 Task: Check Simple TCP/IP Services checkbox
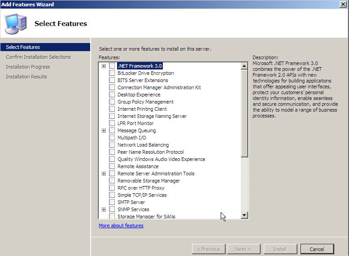(x=112, y=195)
